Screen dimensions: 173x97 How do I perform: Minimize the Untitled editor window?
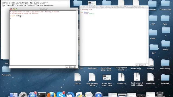pos(14,9)
